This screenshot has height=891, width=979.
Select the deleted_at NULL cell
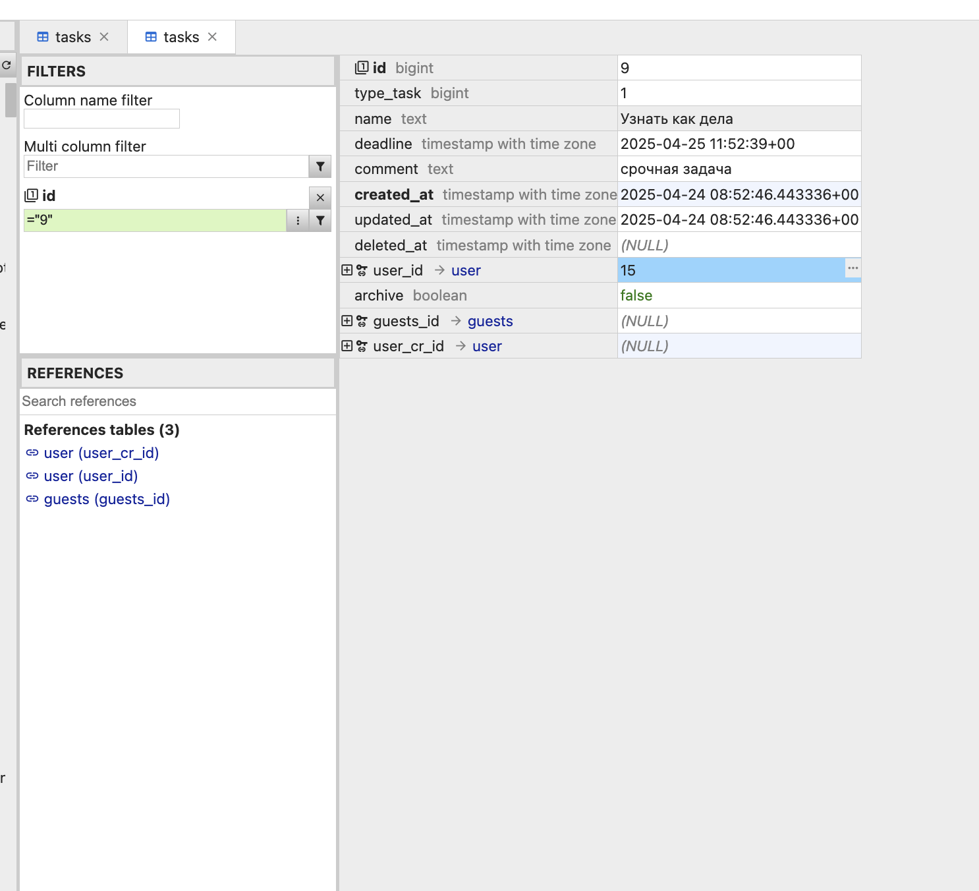coord(739,245)
